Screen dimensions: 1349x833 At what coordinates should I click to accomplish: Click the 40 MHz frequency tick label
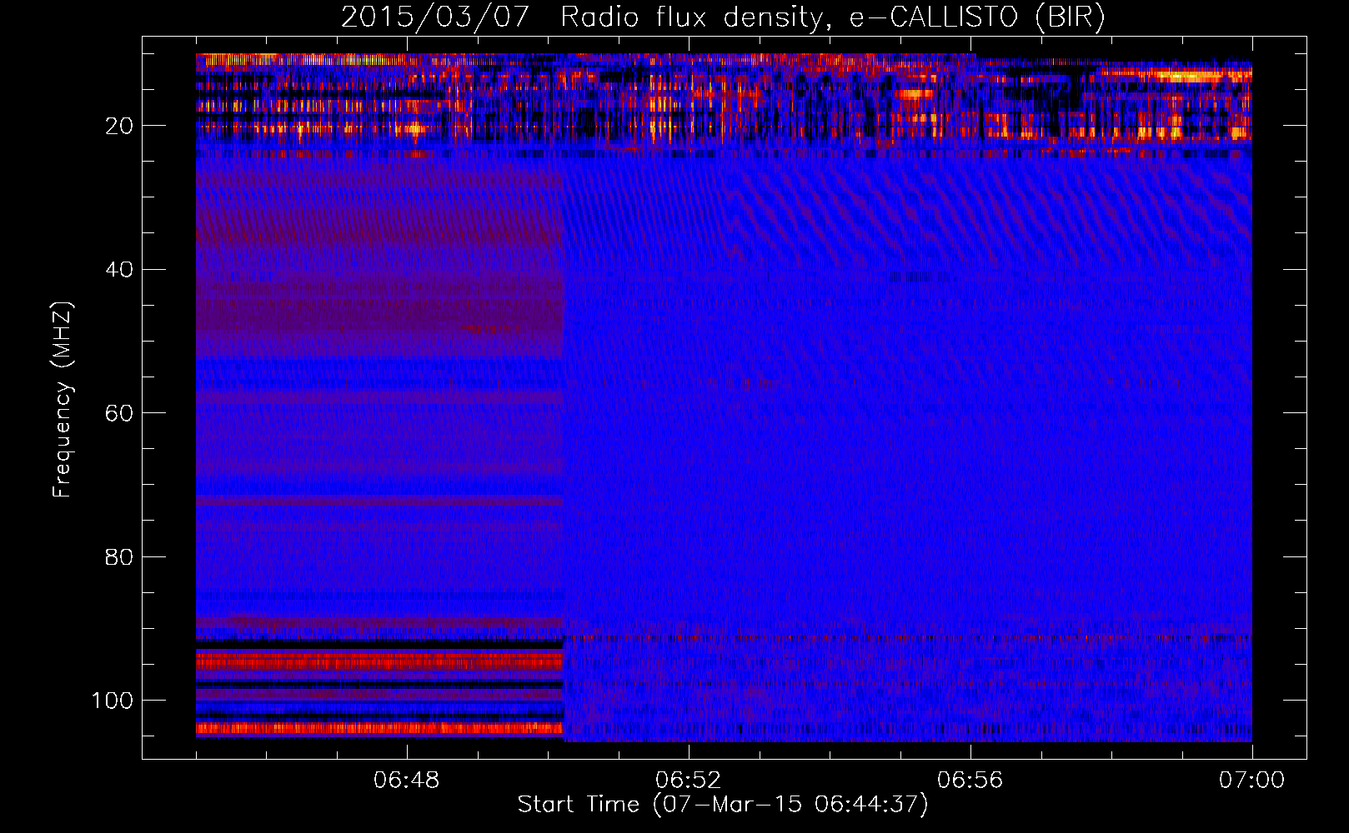click(120, 270)
